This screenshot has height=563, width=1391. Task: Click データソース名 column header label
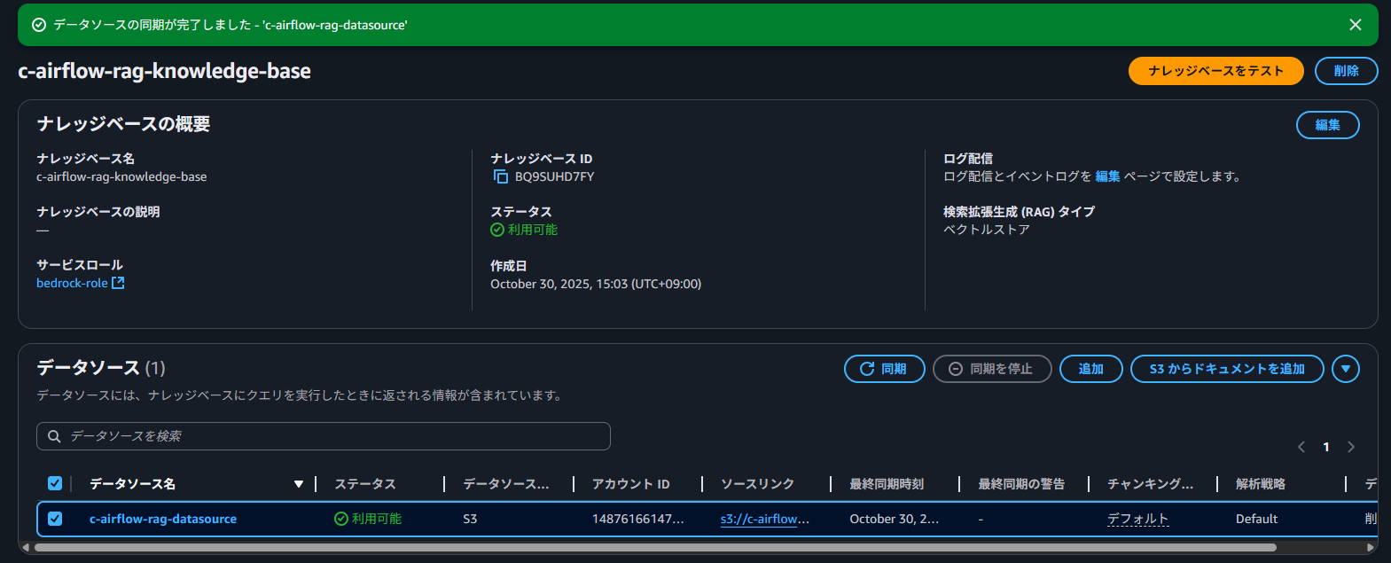point(133,484)
